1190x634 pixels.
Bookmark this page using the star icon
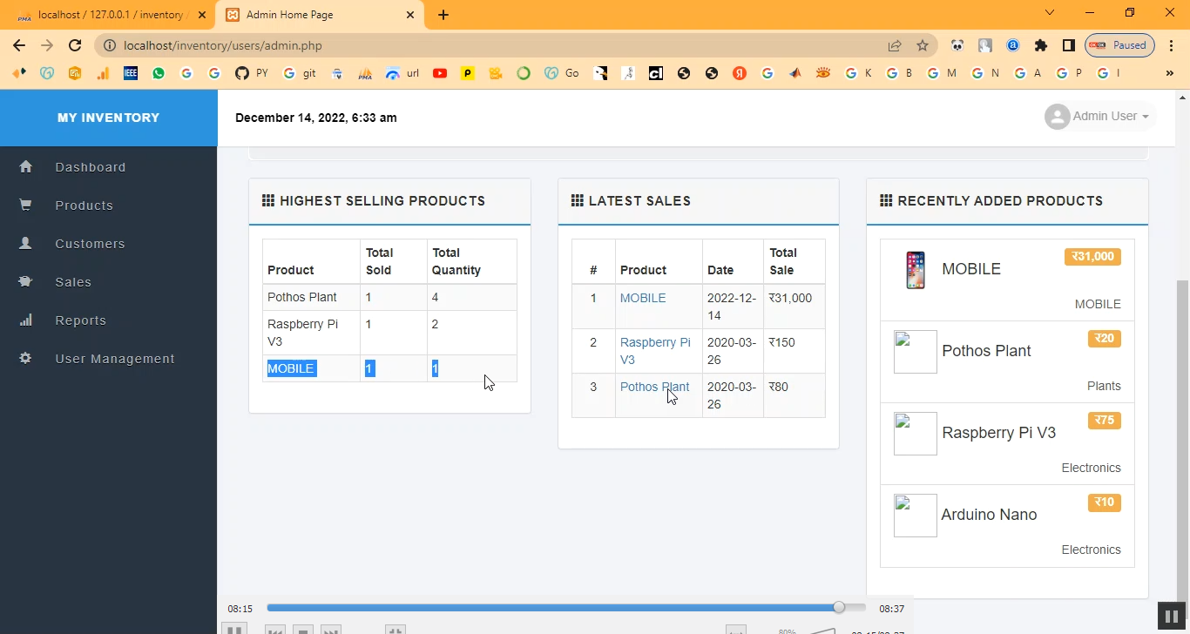click(923, 45)
